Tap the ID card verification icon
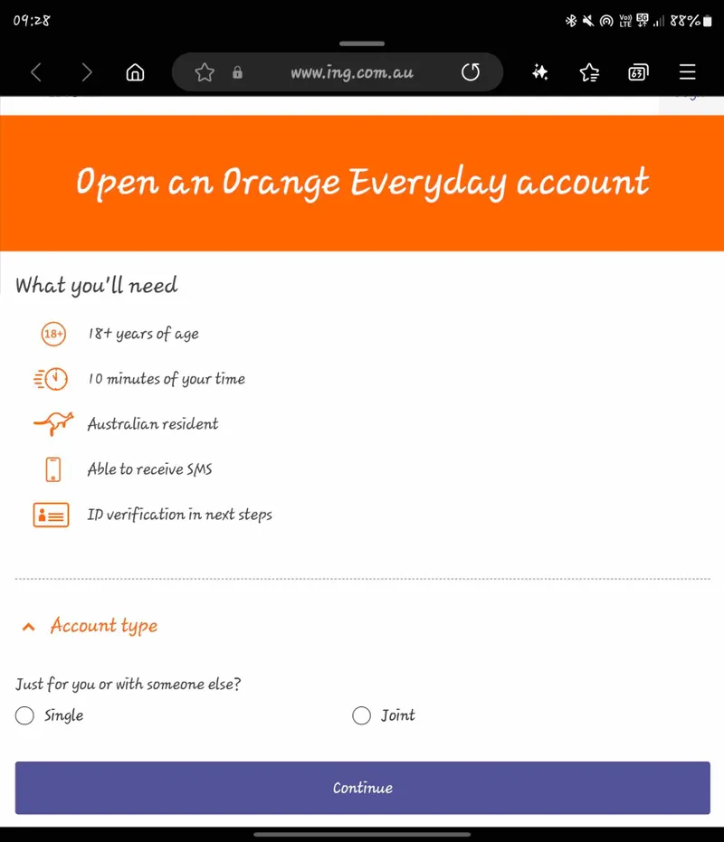 click(x=51, y=515)
